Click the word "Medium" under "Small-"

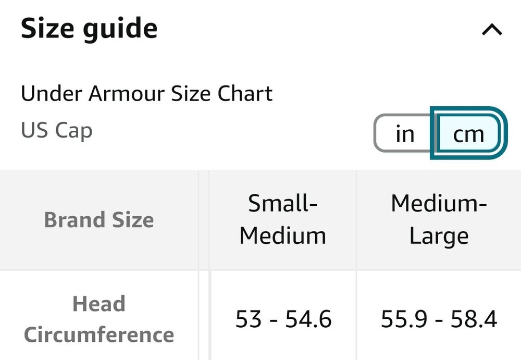(x=283, y=236)
